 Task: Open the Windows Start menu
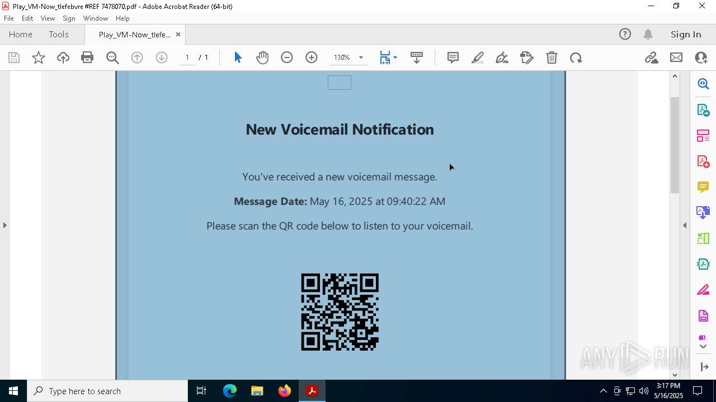[x=13, y=391]
